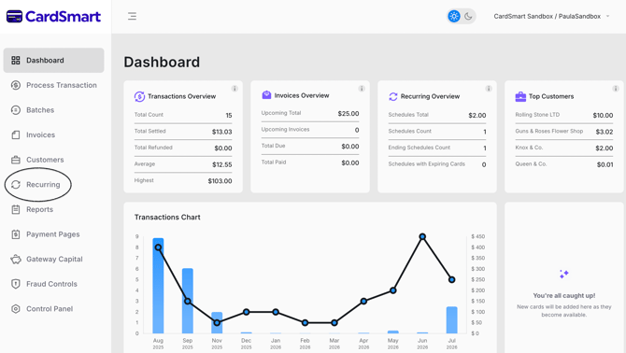Click the Customers briefcase icon
This screenshot has width=626, height=353.
click(16, 160)
